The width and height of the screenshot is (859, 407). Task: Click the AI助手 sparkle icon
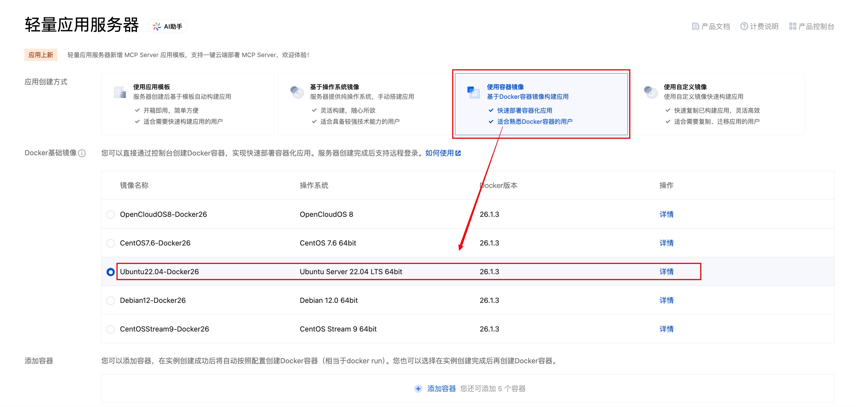(157, 26)
